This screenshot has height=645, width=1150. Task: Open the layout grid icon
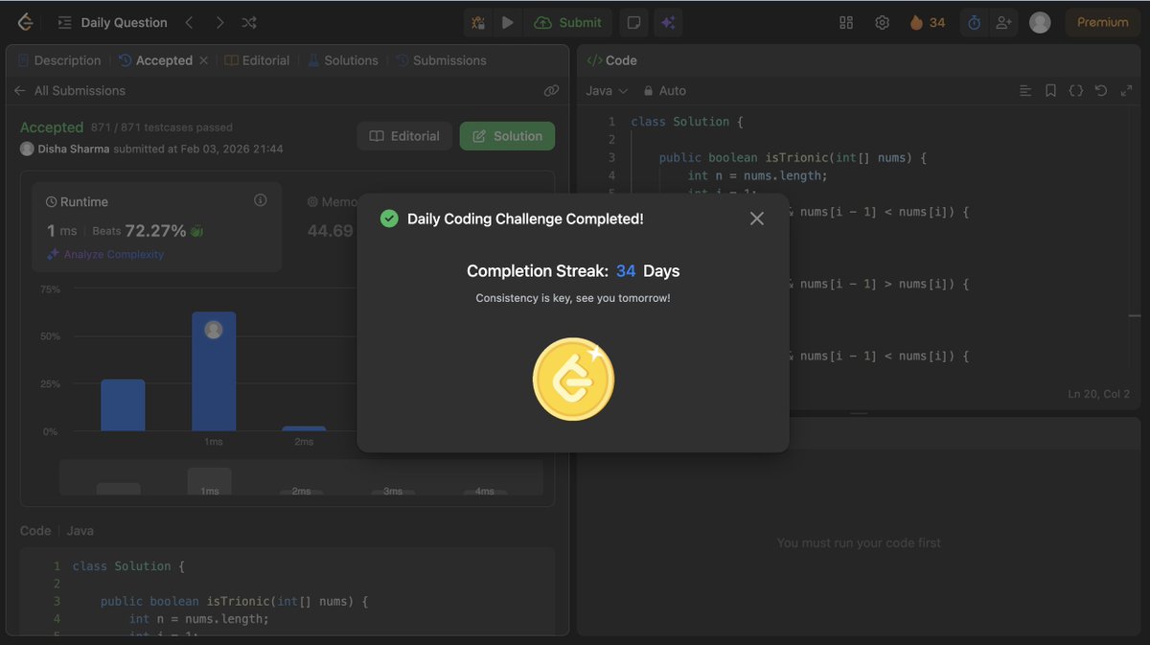tap(846, 22)
